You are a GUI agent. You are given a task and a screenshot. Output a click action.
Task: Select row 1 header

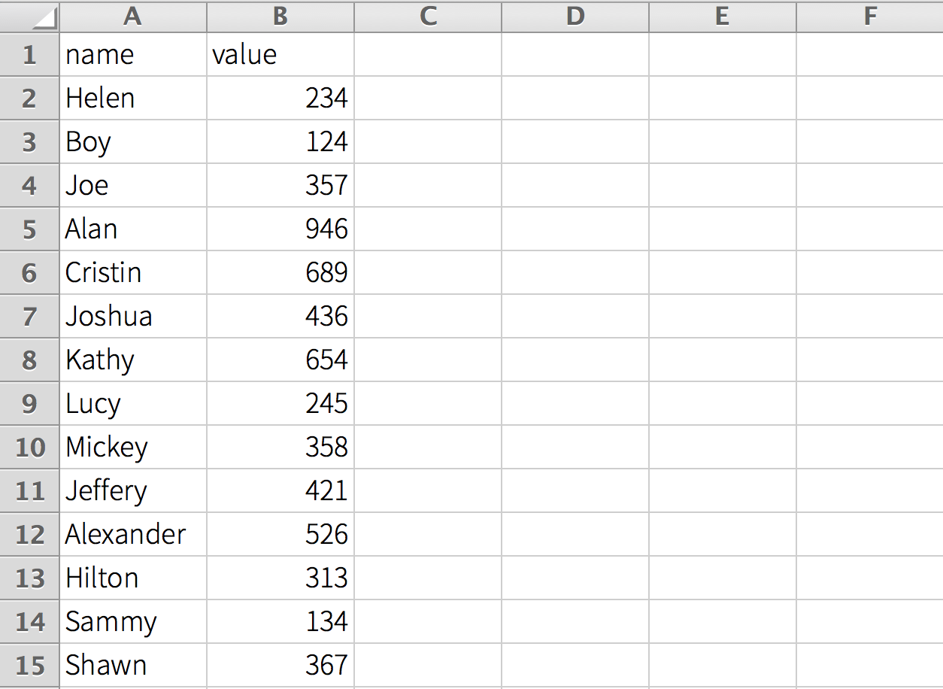click(30, 54)
